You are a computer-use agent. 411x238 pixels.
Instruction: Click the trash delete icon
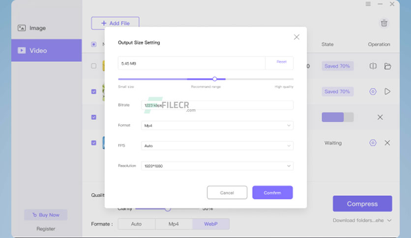click(384, 23)
